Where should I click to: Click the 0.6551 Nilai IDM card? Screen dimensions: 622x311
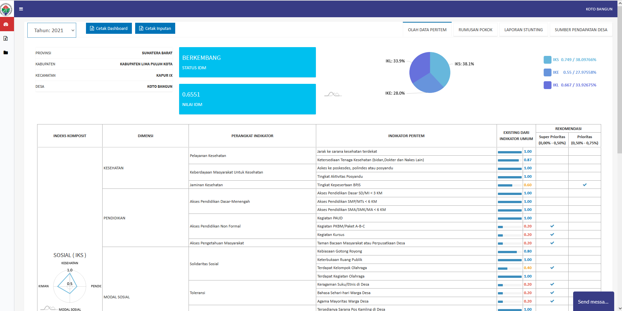[247, 99]
